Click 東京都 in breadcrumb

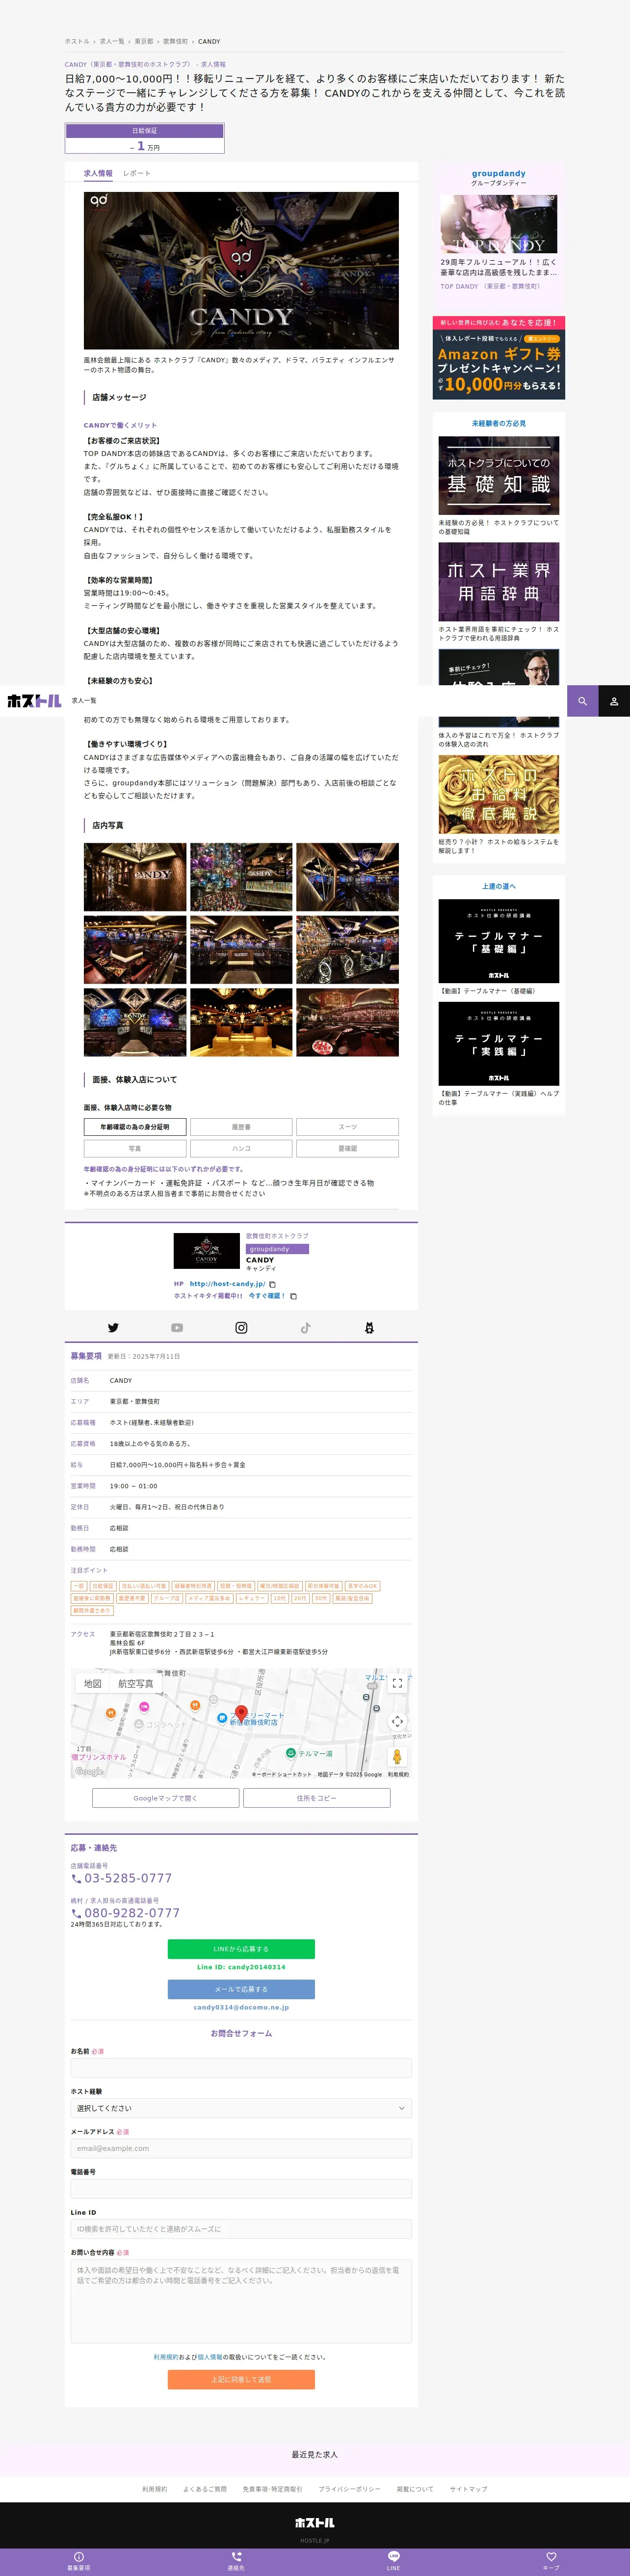144,42
